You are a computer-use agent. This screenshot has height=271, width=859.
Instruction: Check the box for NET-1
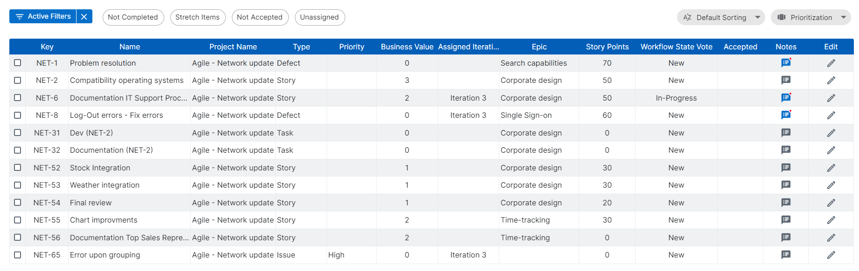(x=18, y=63)
